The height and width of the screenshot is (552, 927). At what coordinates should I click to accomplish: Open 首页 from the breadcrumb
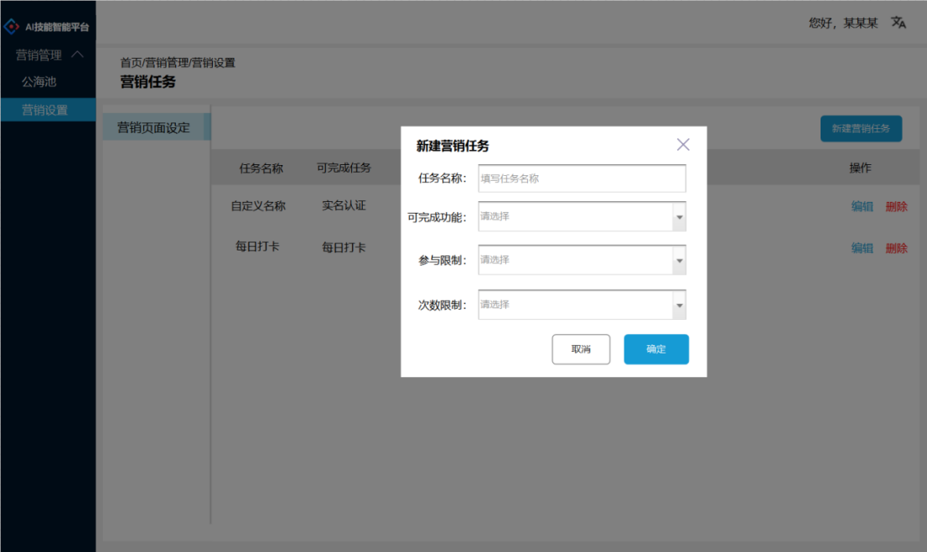126,62
